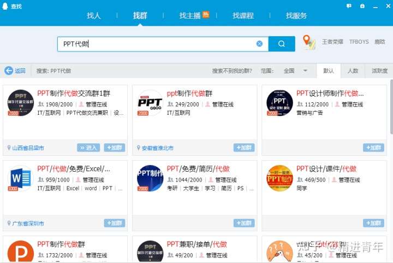Screen dimensions: 393x263
Task: Open avatar of PPT制作代做交流群1群
Action: click(x=21, y=103)
